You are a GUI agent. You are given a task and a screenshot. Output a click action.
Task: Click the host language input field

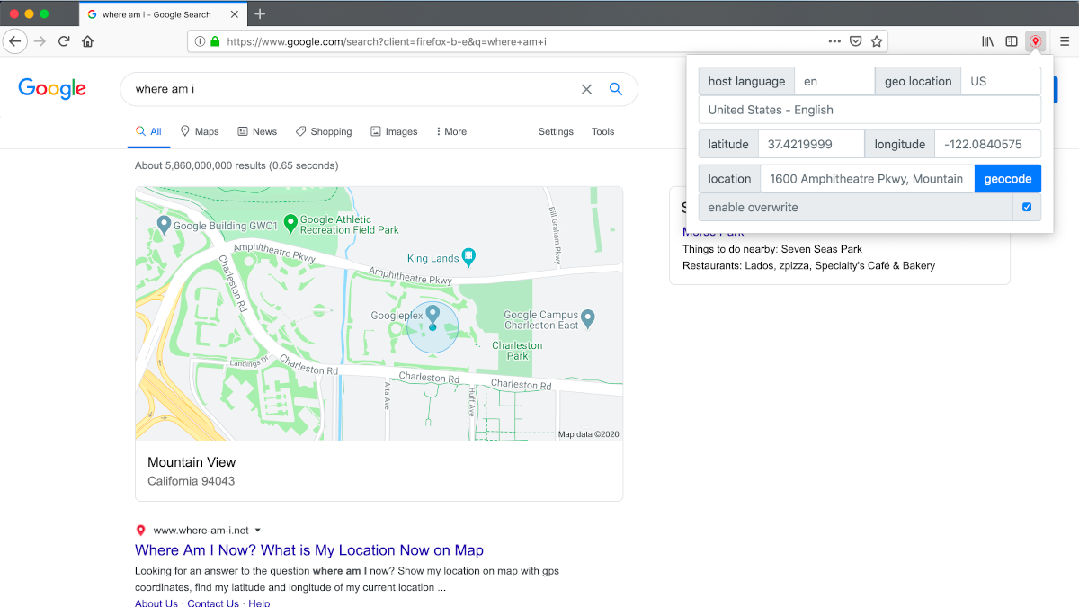[834, 81]
